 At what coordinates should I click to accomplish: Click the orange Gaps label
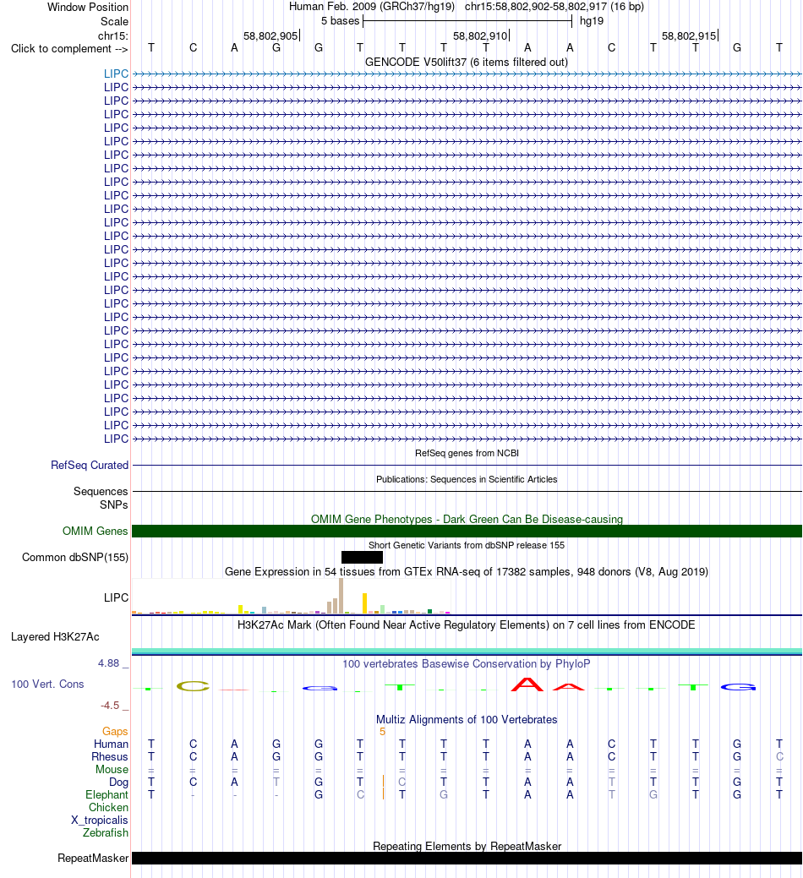tap(115, 731)
